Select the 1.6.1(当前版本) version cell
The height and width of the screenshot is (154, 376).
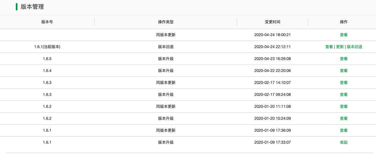coord(47,47)
